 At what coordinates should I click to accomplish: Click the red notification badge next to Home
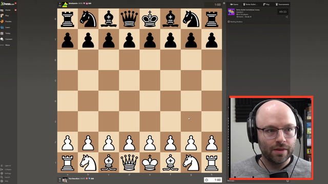[15, 10]
